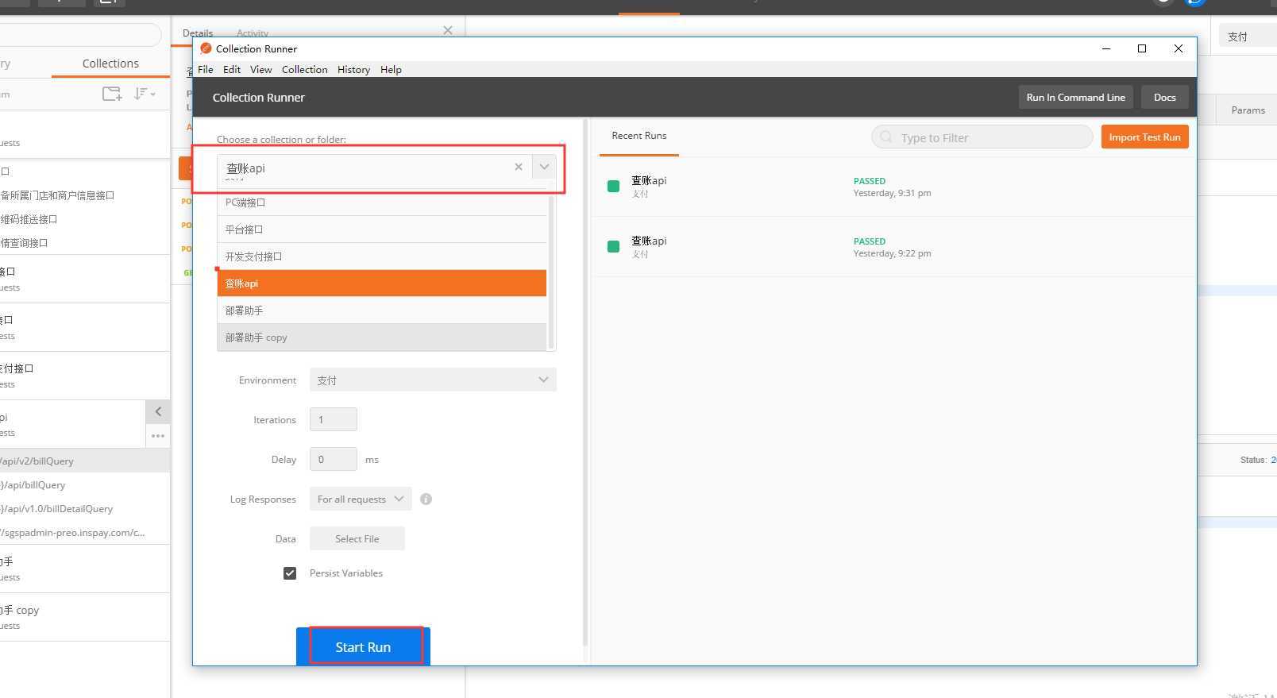Image resolution: width=1277 pixels, height=698 pixels.
Task: Click the Run In Command Line button
Action: (1075, 98)
